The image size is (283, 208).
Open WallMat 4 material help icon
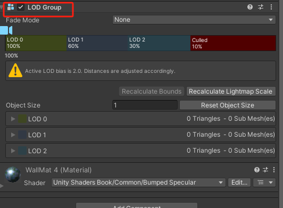click(x=257, y=170)
